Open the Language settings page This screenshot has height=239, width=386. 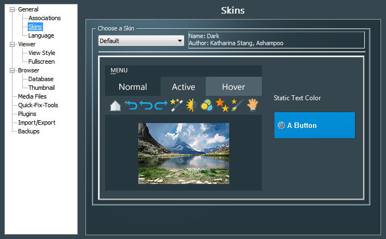tap(41, 35)
